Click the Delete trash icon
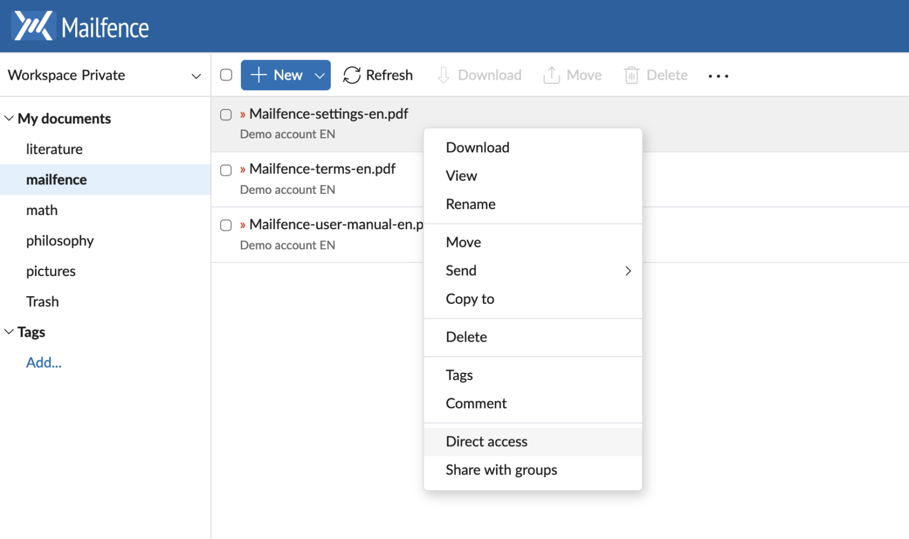909x539 pixels. 631,75
